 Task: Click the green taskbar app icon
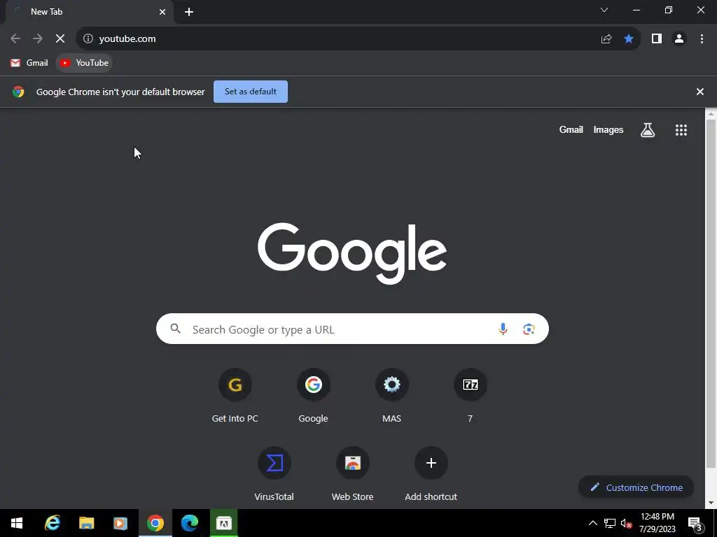click(x=224, y=523)
